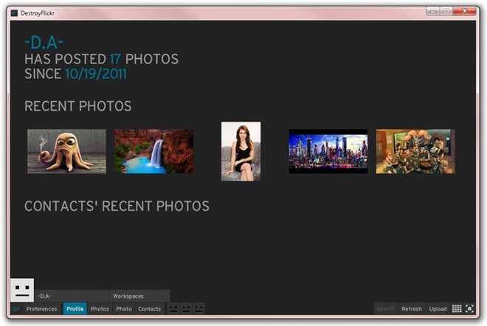Screen dimensions: 487x326
Task: Open the cartoon group illustration thumbnail
Action: [x=415, y=151]
